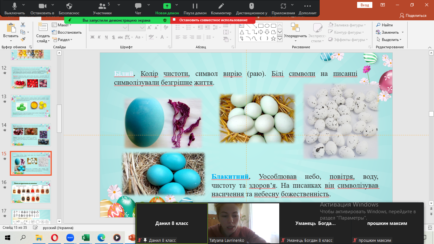Open the Участники participants panel
The width and height of the screenshot is (434, 244).
(102, 9)
